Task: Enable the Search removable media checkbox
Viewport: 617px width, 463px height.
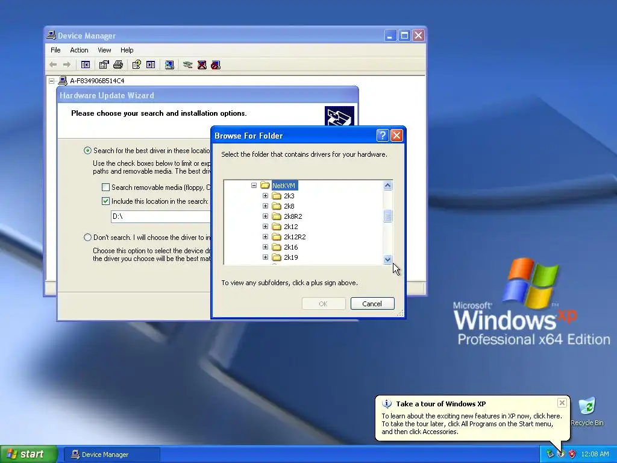Action: pyautogui.click(x=105, y=187)
